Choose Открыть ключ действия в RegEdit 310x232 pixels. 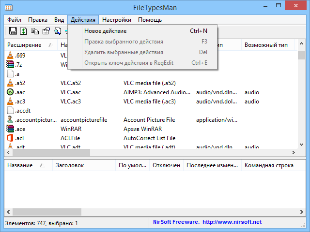[142, 63]
